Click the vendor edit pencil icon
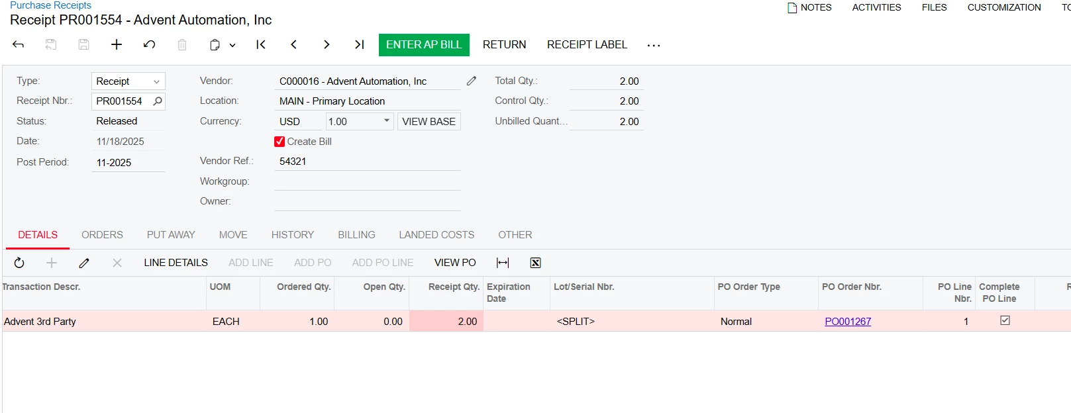 [472, 81]
